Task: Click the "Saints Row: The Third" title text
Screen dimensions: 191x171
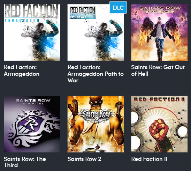Action: [25, 162]
